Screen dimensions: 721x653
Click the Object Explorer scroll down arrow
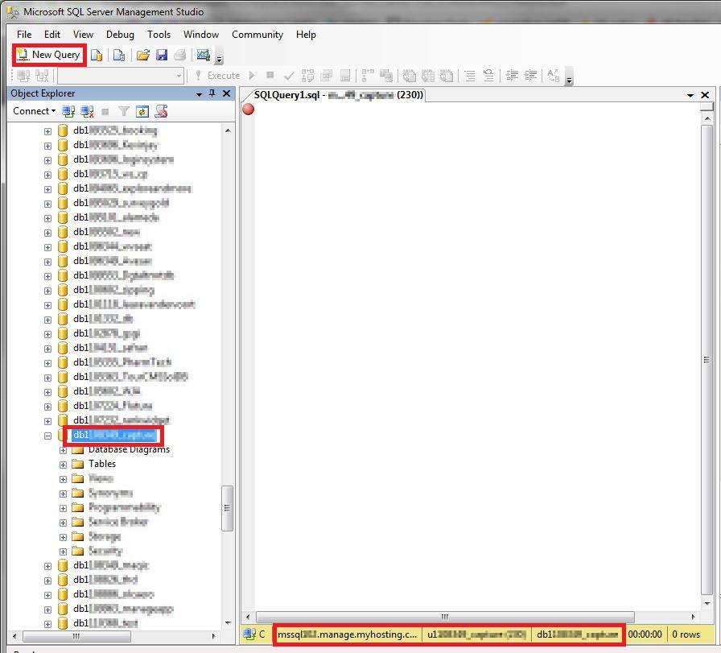tap(228, 623)
